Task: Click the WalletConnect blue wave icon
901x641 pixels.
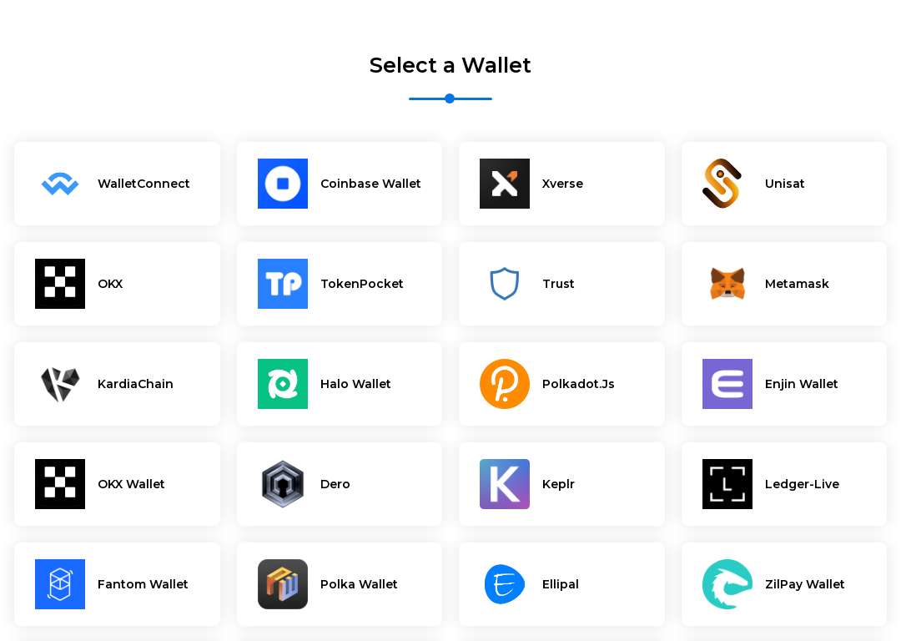Action: 60,184
